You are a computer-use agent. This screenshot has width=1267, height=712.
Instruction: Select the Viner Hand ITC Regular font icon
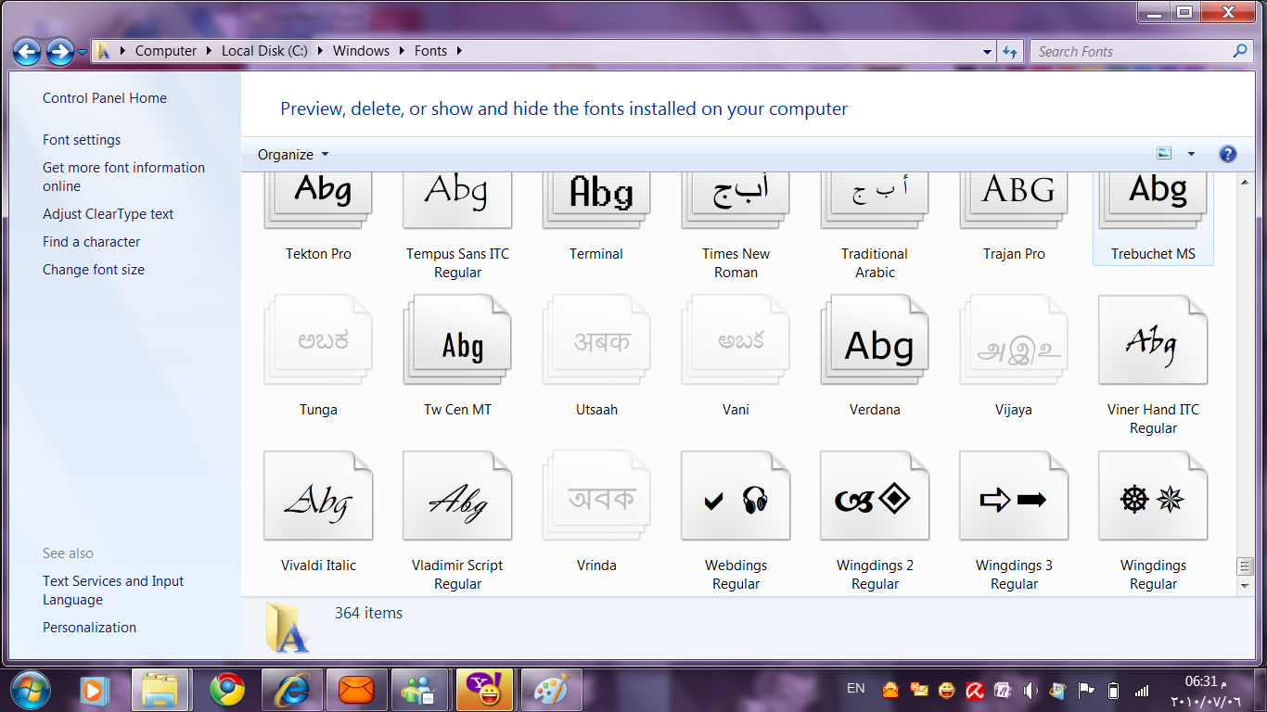point(1153,340)
